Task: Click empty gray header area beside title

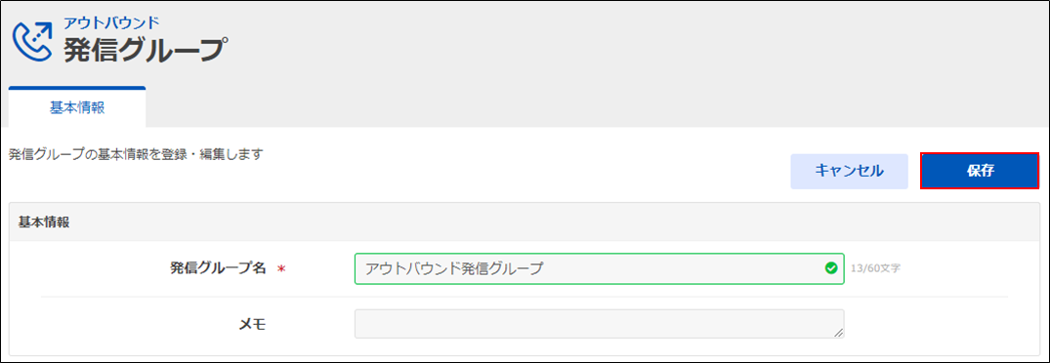Action: click(603, 44)
